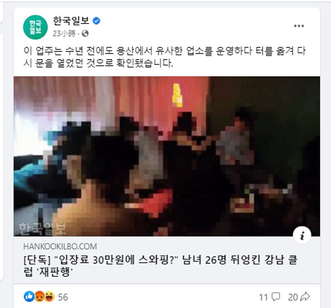Open the pixelated article preview image
This screenshot has height=308, width=331.
[x=167, y=156]
